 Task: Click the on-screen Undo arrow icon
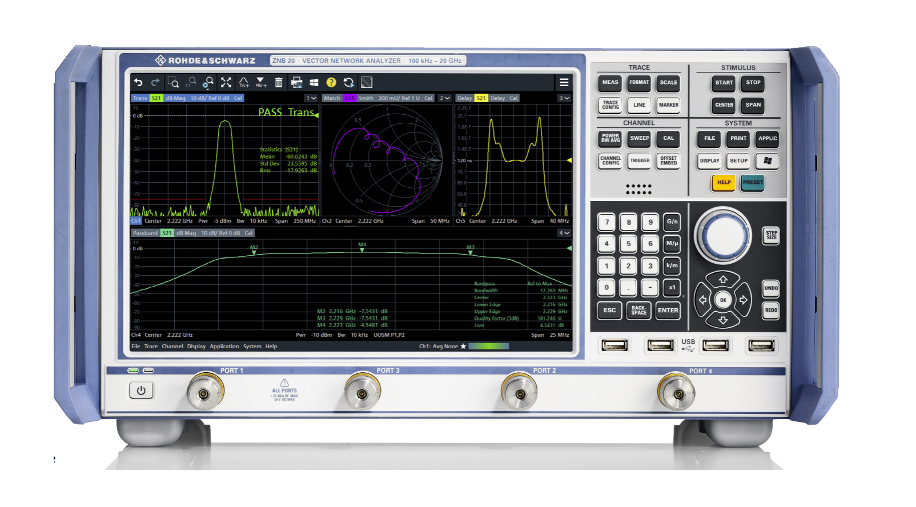138,83
